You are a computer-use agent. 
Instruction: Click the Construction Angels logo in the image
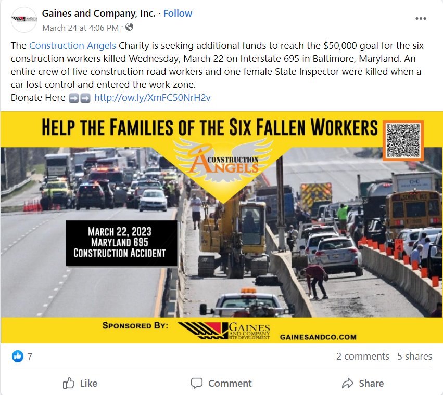tap(223, 161)
